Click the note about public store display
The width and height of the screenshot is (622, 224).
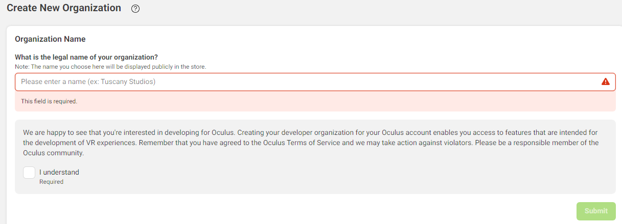(110, 67)
